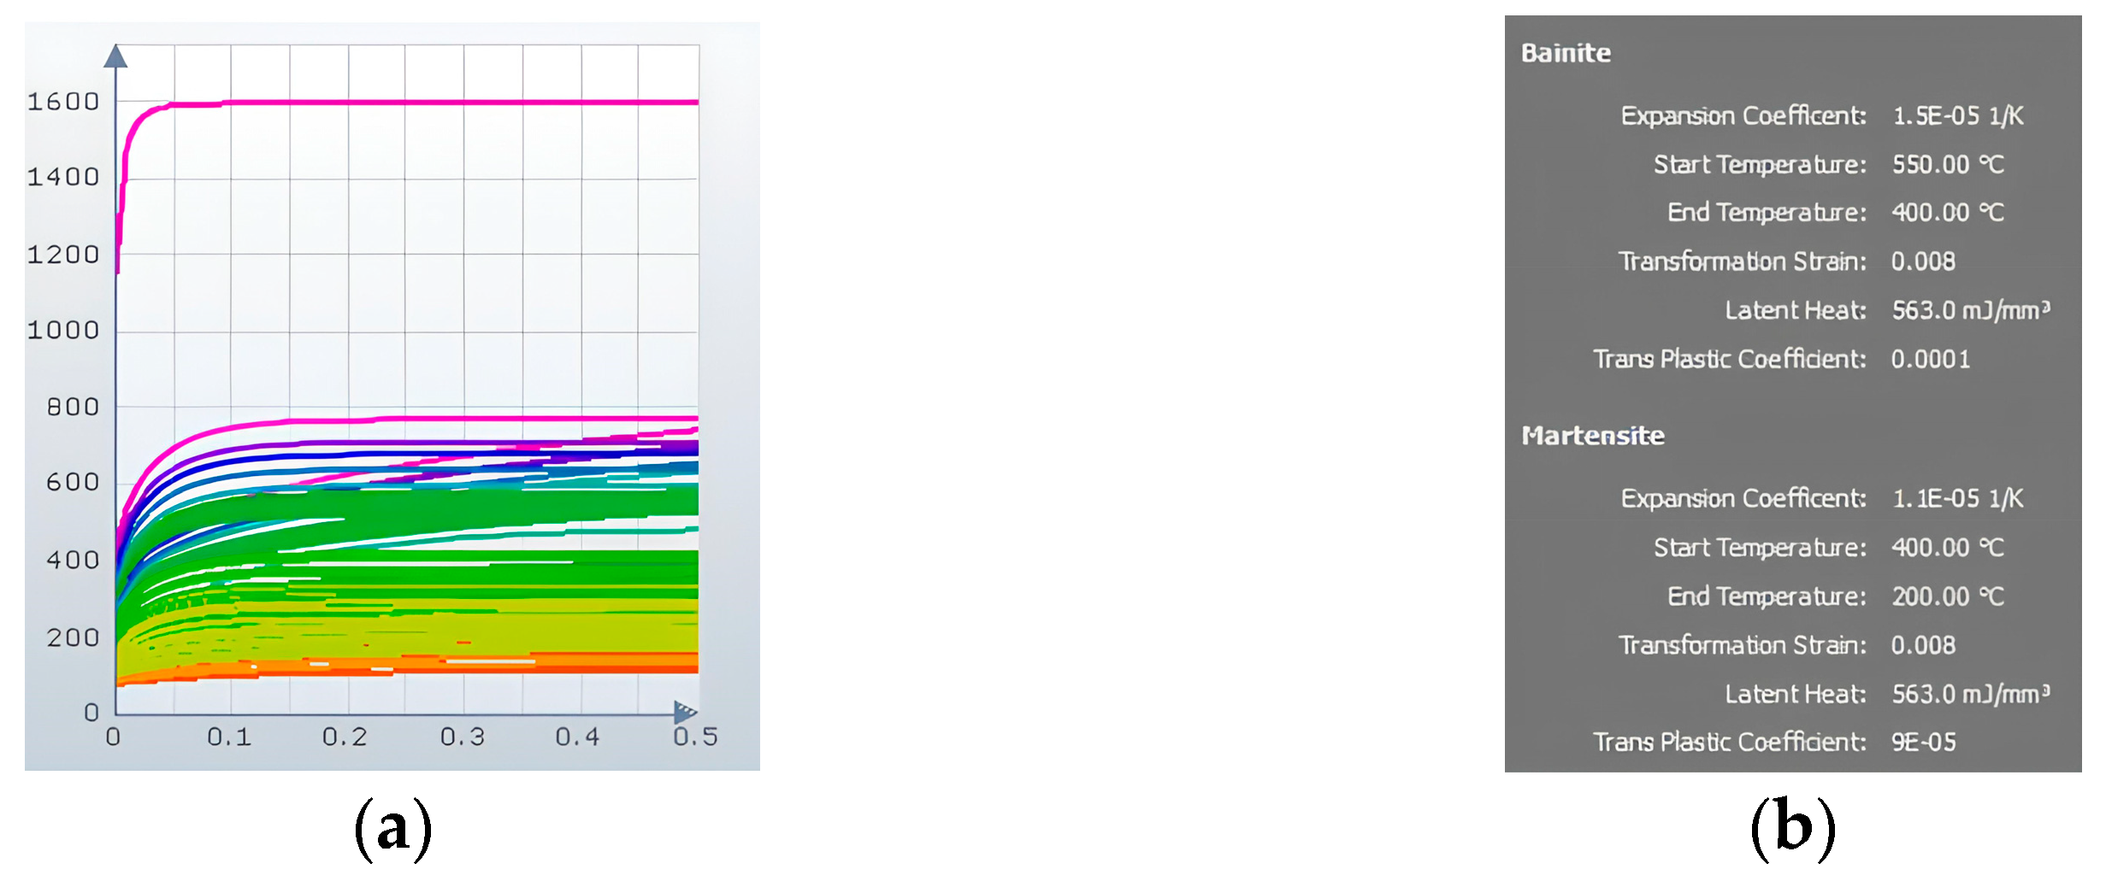Click the 0.3 tick label on the horizontal axis
The width and height of the screenshot is (2106, 881).
pos(462,737)
